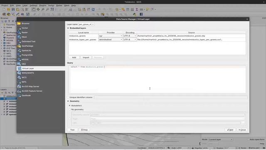Viewport: 266px width, 150px height.
Task: Open Data Source Manager toolbar icon
Action: tap(4, 14)
